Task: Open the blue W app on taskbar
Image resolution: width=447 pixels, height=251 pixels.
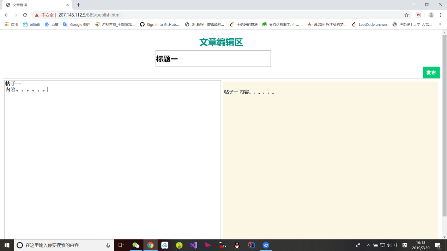Action: click(x=266, y=245)
